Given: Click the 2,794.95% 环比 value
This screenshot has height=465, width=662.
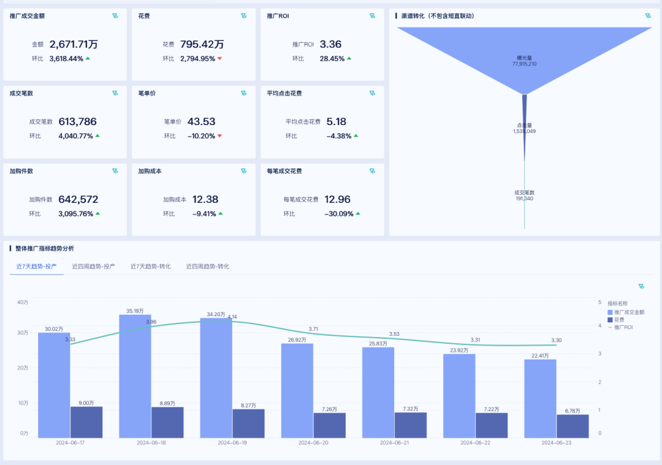Looking at the screenshot, I should 197,59.
